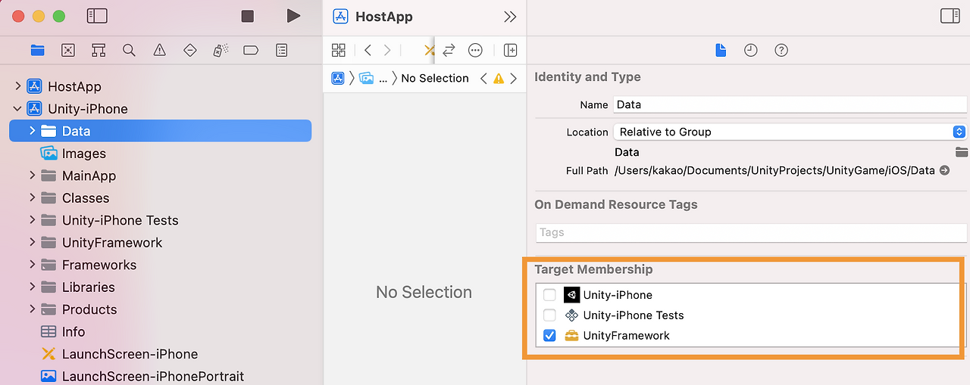Click the Name field containing Data
This screenshot has width=970, height=385.
pos(790,105)
